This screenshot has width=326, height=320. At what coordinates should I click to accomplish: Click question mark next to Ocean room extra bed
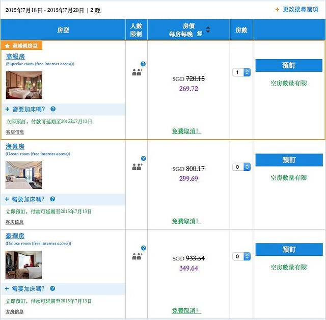coord(53,199)
